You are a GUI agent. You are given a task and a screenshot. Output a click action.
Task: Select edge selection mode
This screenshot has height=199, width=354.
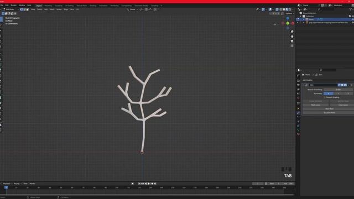coord(24,9)
